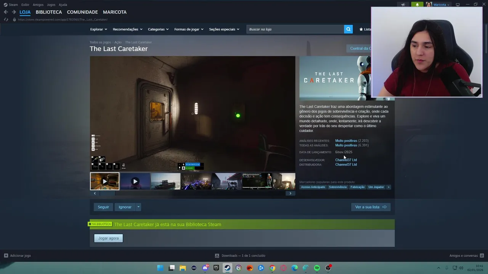Viewport: 488px width, 274px height.
Task: Click the store URL address text
Action: [x=63, y=19]
